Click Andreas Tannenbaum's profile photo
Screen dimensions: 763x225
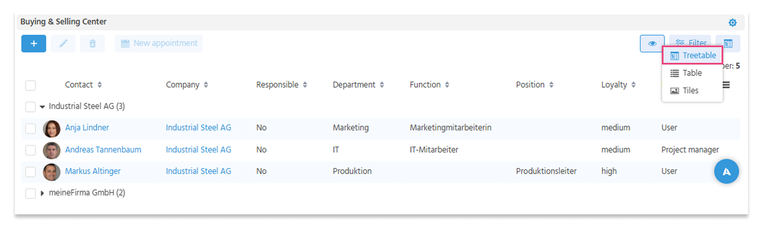pyautogui.click(x=51, y=150)
